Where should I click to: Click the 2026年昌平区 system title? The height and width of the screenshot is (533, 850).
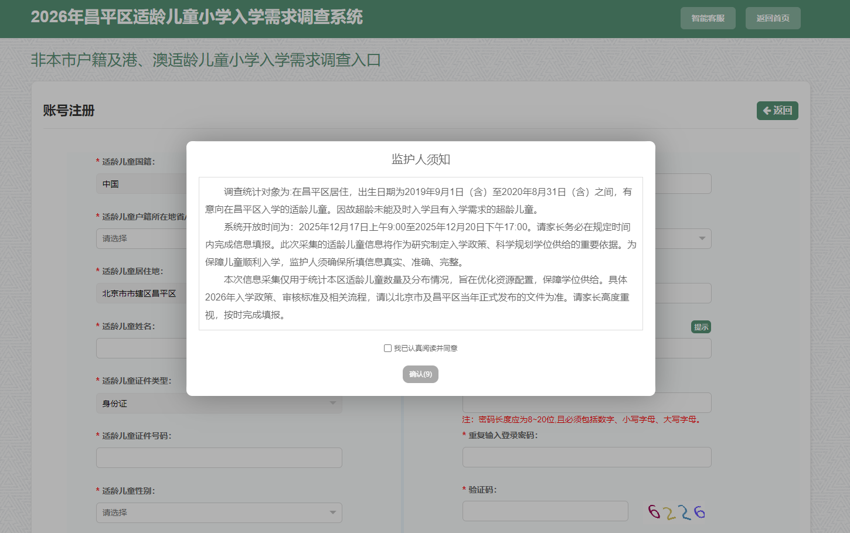pos(196,17)
